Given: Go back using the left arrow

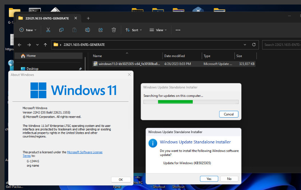Looking at the screenshot, I should pyautogui.click(x=19, y=45).
